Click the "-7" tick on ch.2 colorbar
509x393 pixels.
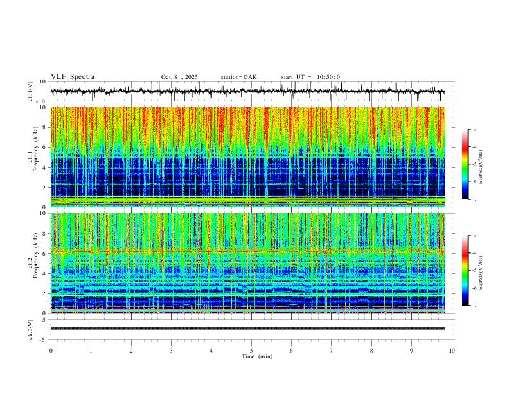click(474, 306)
